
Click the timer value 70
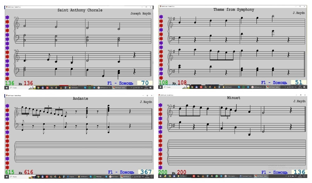click(x=145, y=83)
